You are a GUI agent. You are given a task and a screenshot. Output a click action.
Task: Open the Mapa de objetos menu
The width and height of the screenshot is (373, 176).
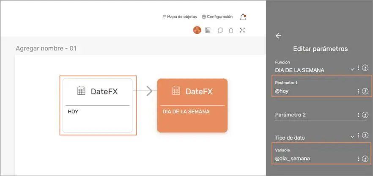point(180,17)
